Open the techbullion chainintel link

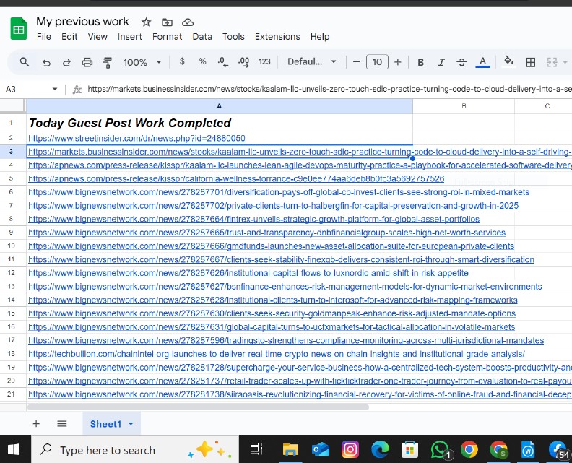coord(277,354)
